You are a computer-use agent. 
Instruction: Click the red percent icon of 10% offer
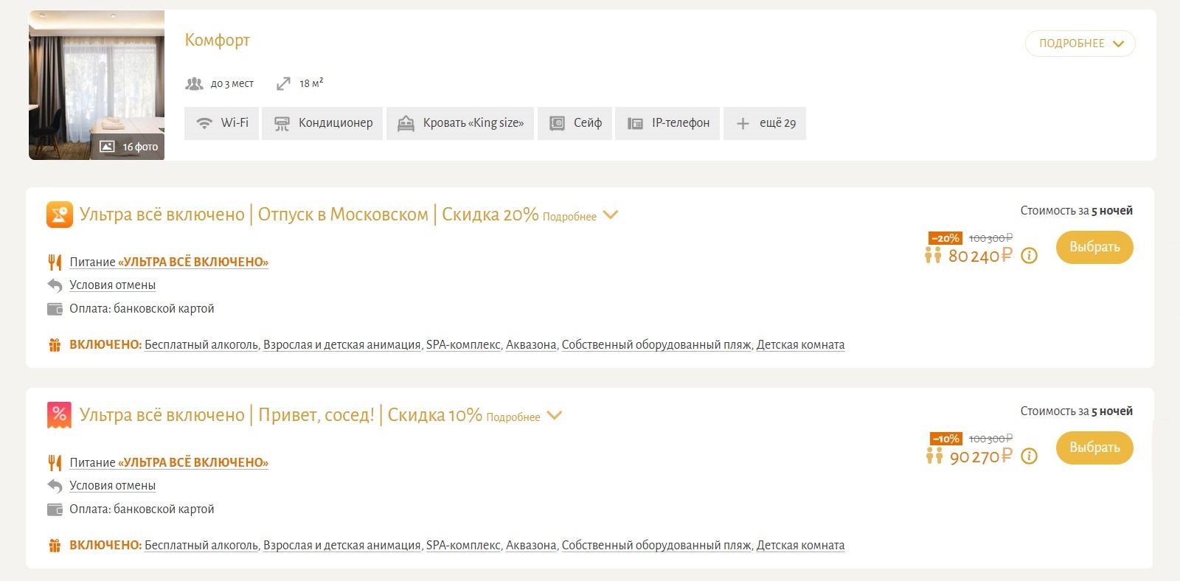click(x=60, y=415)
